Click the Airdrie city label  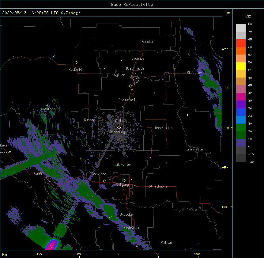[x=123, y=165]
